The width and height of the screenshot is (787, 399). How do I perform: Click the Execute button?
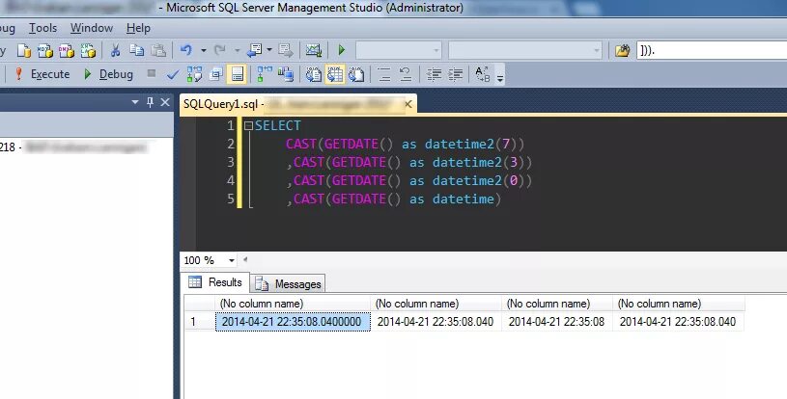click(x=42, y=74)
